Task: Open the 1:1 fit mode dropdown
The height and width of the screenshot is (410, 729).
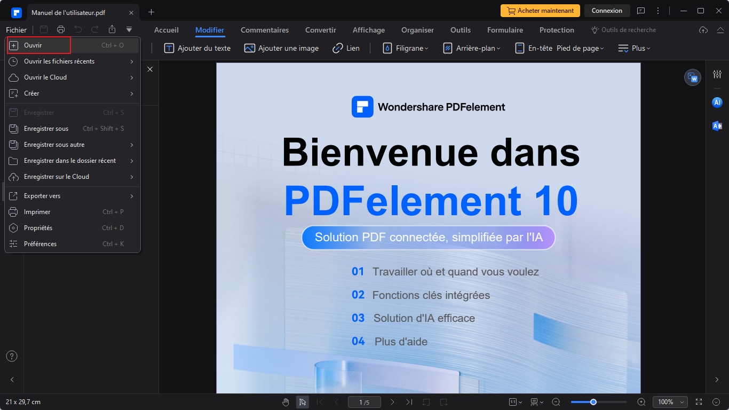Action: (515, 402)
